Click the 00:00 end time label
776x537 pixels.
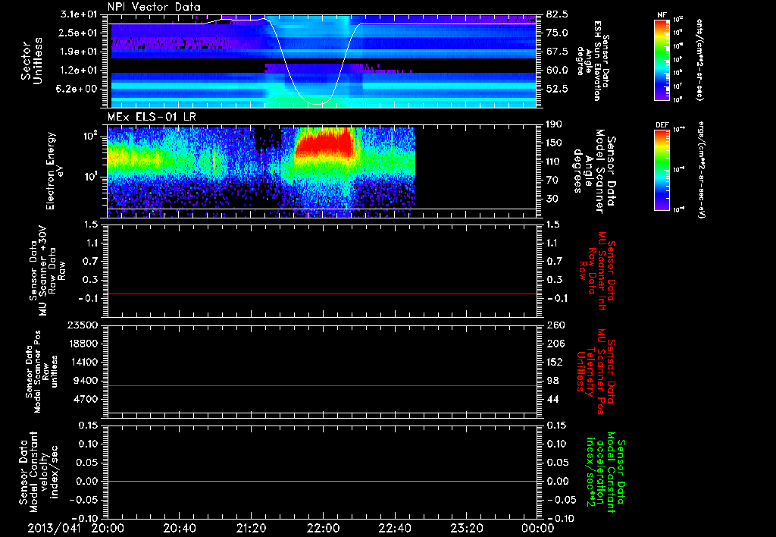[538, 527]
